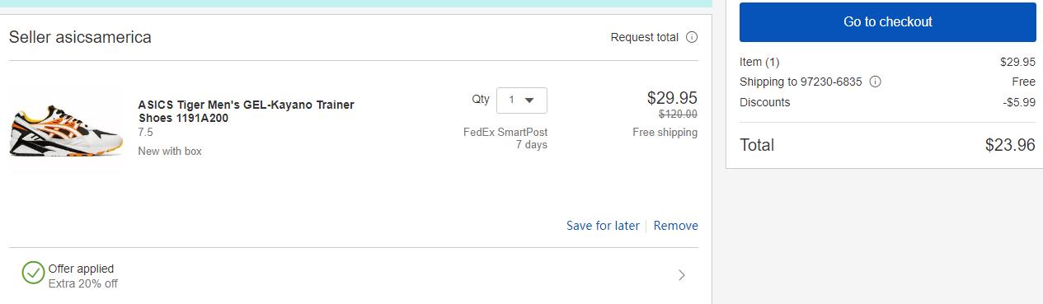Click the Item (1) summary line

point(887,62)
